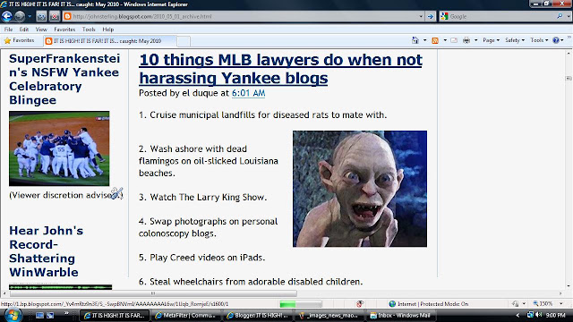Screen dimensions: 573x322
Task: Click the Refresh page icon
Action: [41, 16]
